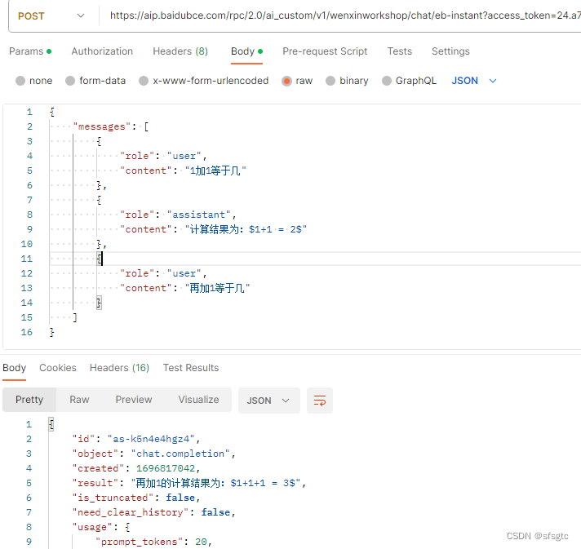The image size is (581, 549).
Task: Click the "as-k5n4e4hgz4" id value
Action: pos(151,439)
